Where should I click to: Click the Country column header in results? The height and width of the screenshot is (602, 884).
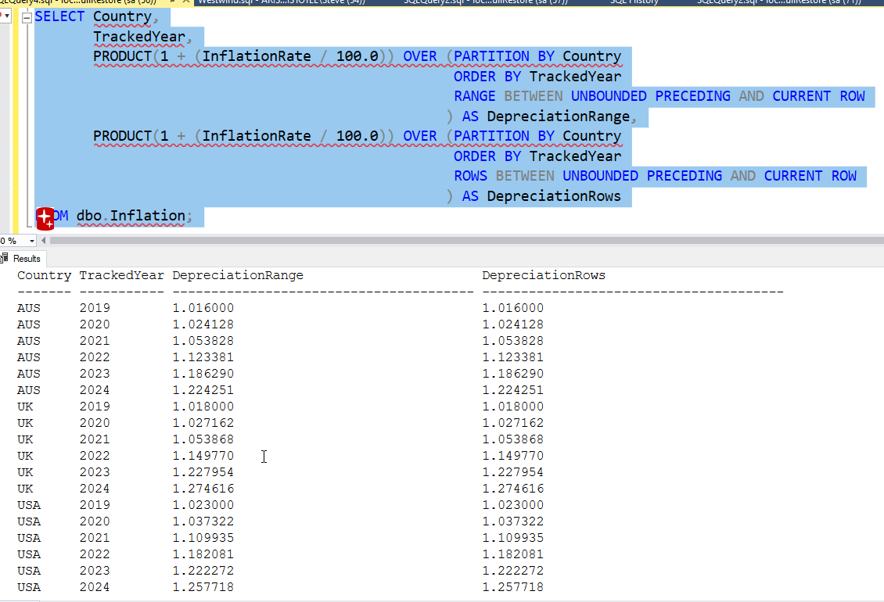(x=44, y=276)
